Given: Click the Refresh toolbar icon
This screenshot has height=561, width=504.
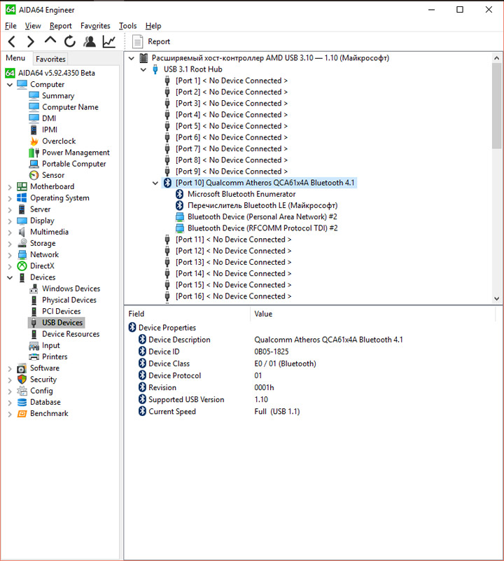Looking at the screenshot, I should [x=70, y=41].
